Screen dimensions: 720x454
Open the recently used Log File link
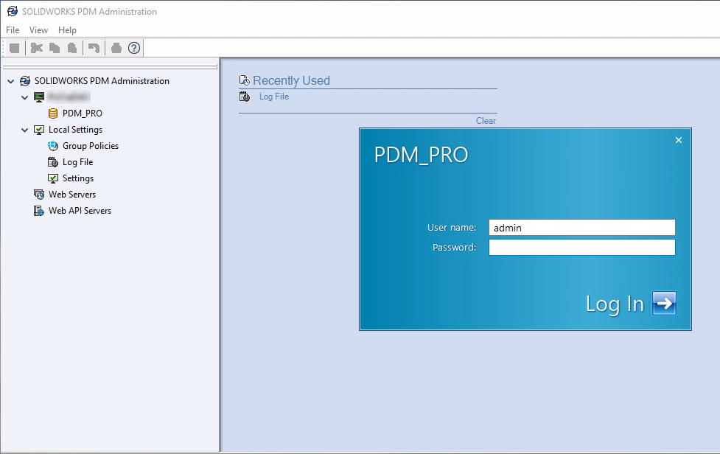tap(274, 97)
